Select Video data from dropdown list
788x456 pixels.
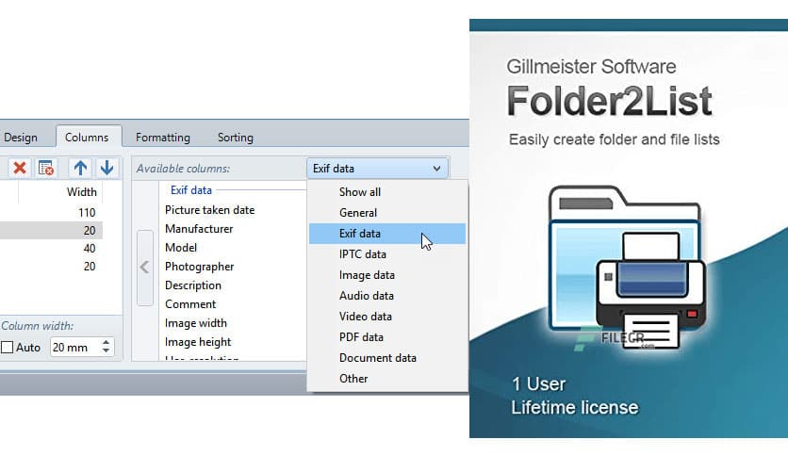pos(387,317)
